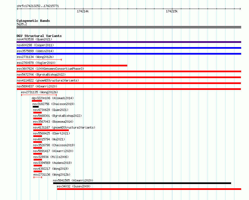Click the red esv3567043 variant bar

pyautogui.click(x=37, y=124)
